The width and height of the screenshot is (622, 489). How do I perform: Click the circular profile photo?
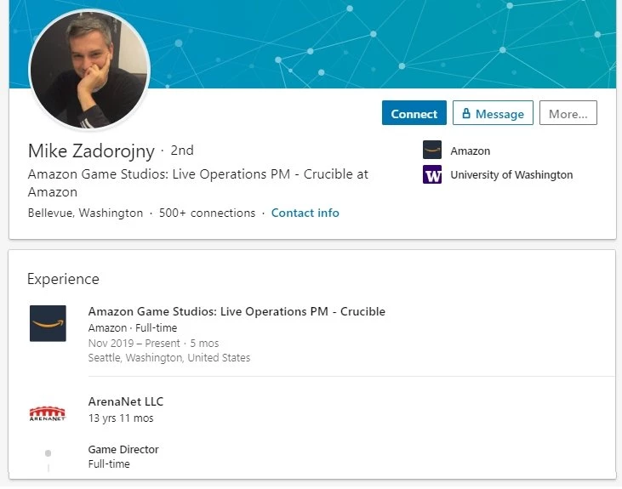pyautogui.click(x=89, y=70)
